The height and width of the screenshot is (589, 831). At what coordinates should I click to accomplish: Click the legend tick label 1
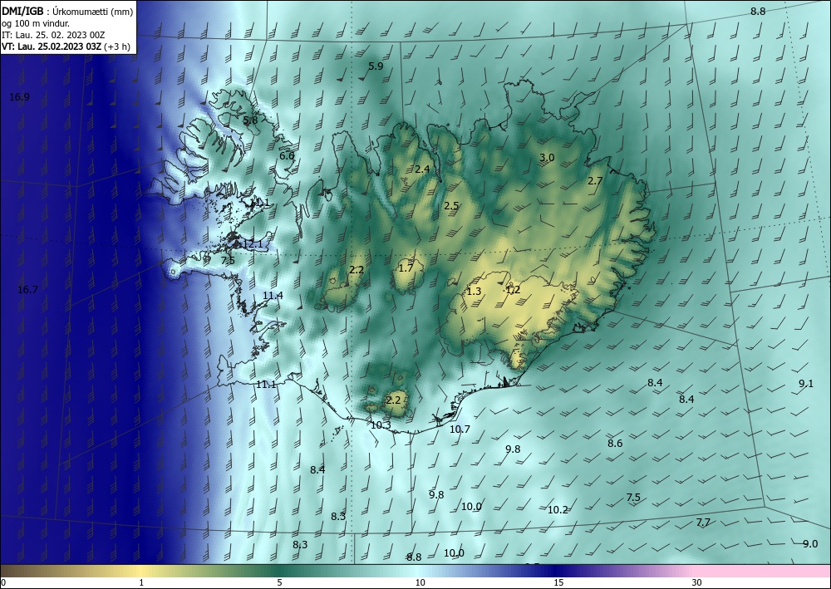[x=141, y=582]
